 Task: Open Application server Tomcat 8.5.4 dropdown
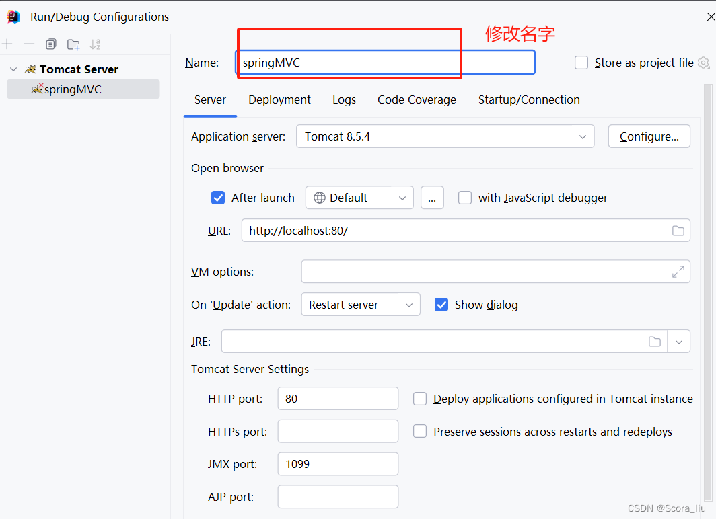coord(445,136)
